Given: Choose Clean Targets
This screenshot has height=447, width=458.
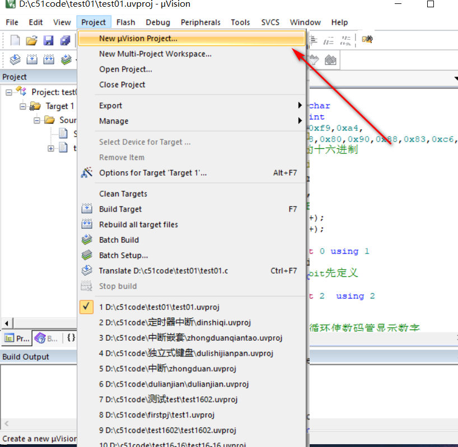Looking at the screenshot, I should point(191,194).
